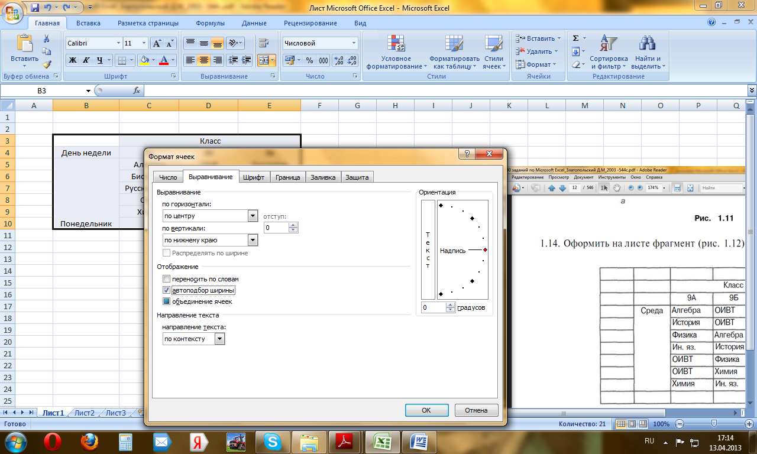Click the Find and Select binoculars icon
The width and height of the screenshot is (757, 454).
648,52
